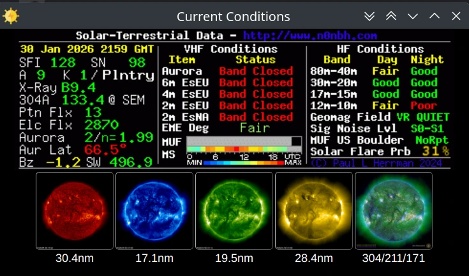Open the www.n0nbh.com link
The width and height of the screenshot is (469, 276).
tap(309, 36)
